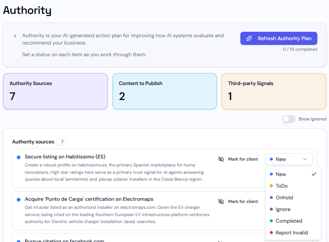Click the blue status dot beside Habitissimo
This screenshot has width=329, height=242.
point(19,157)
